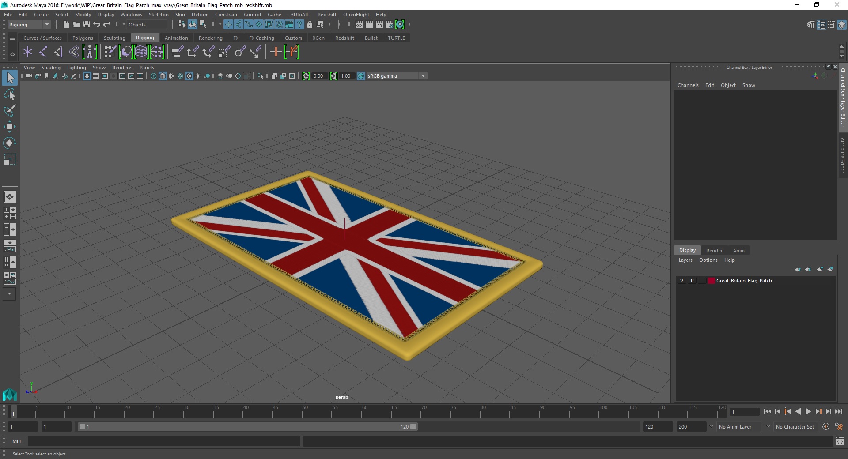This screenshot has height=459, width=848.
Task: Open the Script Editor icon
Action: pyautogui.click(x=840, y=441)
